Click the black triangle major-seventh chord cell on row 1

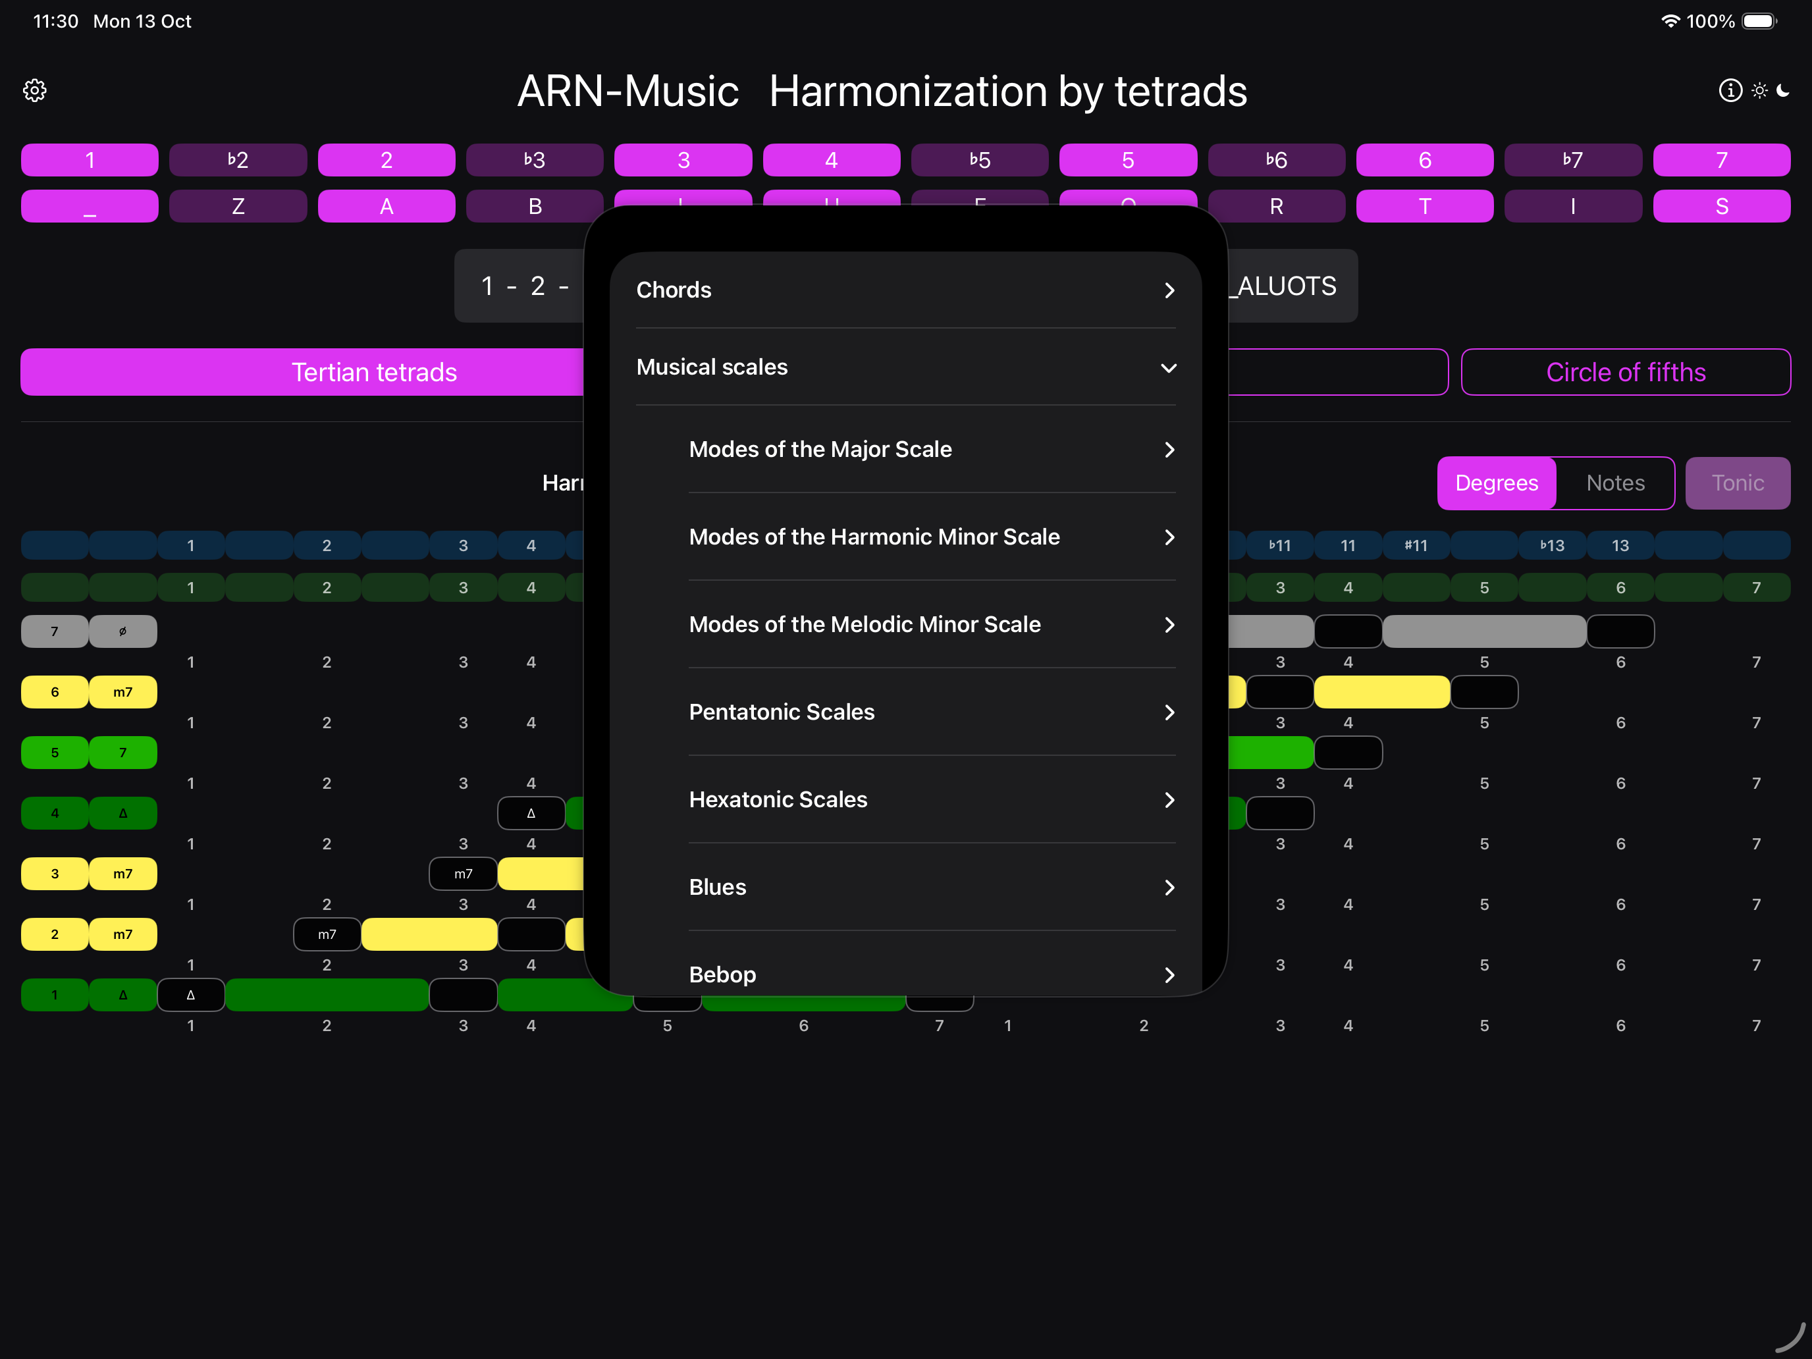pos(191,994)
